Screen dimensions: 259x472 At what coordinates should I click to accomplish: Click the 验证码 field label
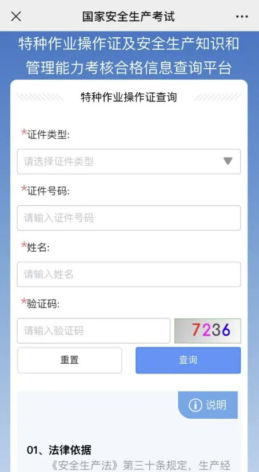point(43,304)
